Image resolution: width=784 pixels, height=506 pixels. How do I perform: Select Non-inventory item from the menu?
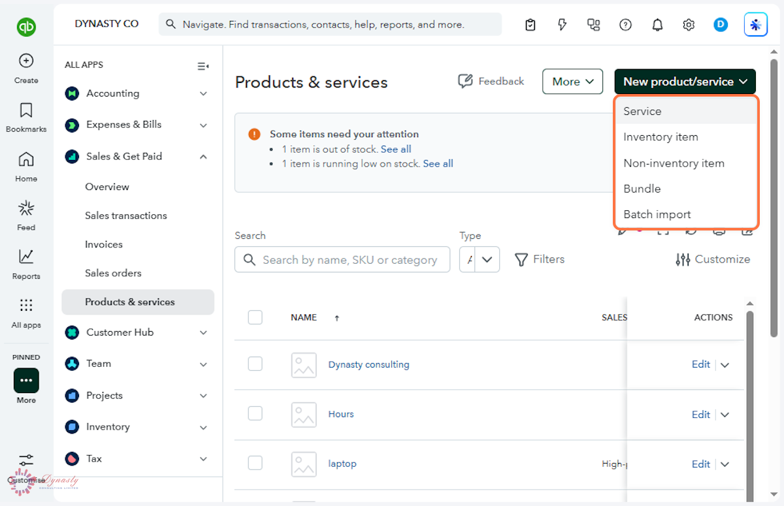(x=685, y=163)
